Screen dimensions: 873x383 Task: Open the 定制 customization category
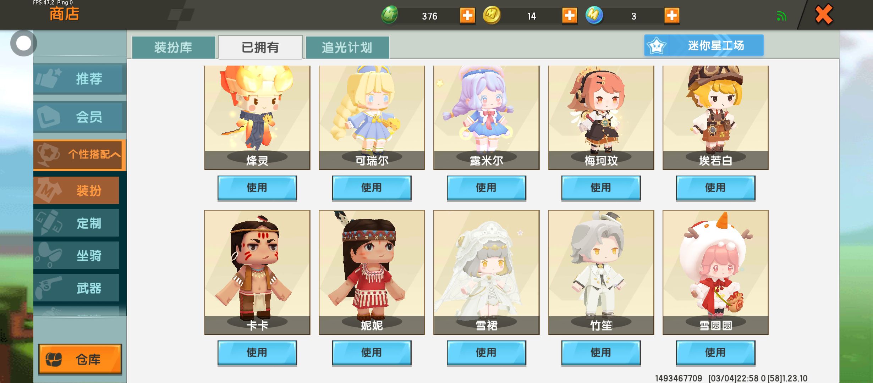[x=76, y=223]
